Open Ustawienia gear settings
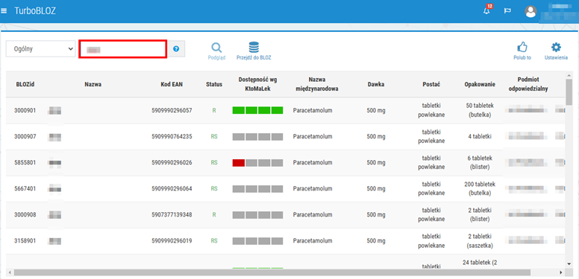 (556, 47)
